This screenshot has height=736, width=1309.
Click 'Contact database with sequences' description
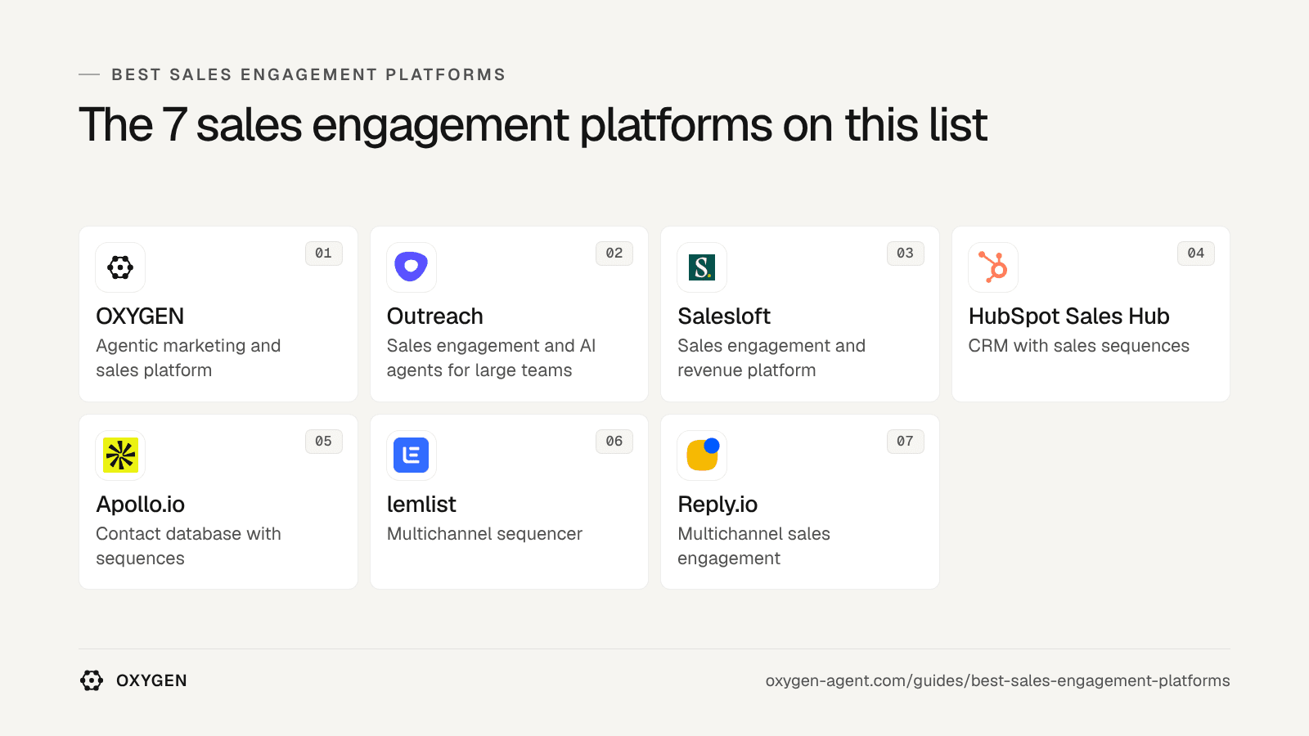pyautogui.click(x=188, y=546)
